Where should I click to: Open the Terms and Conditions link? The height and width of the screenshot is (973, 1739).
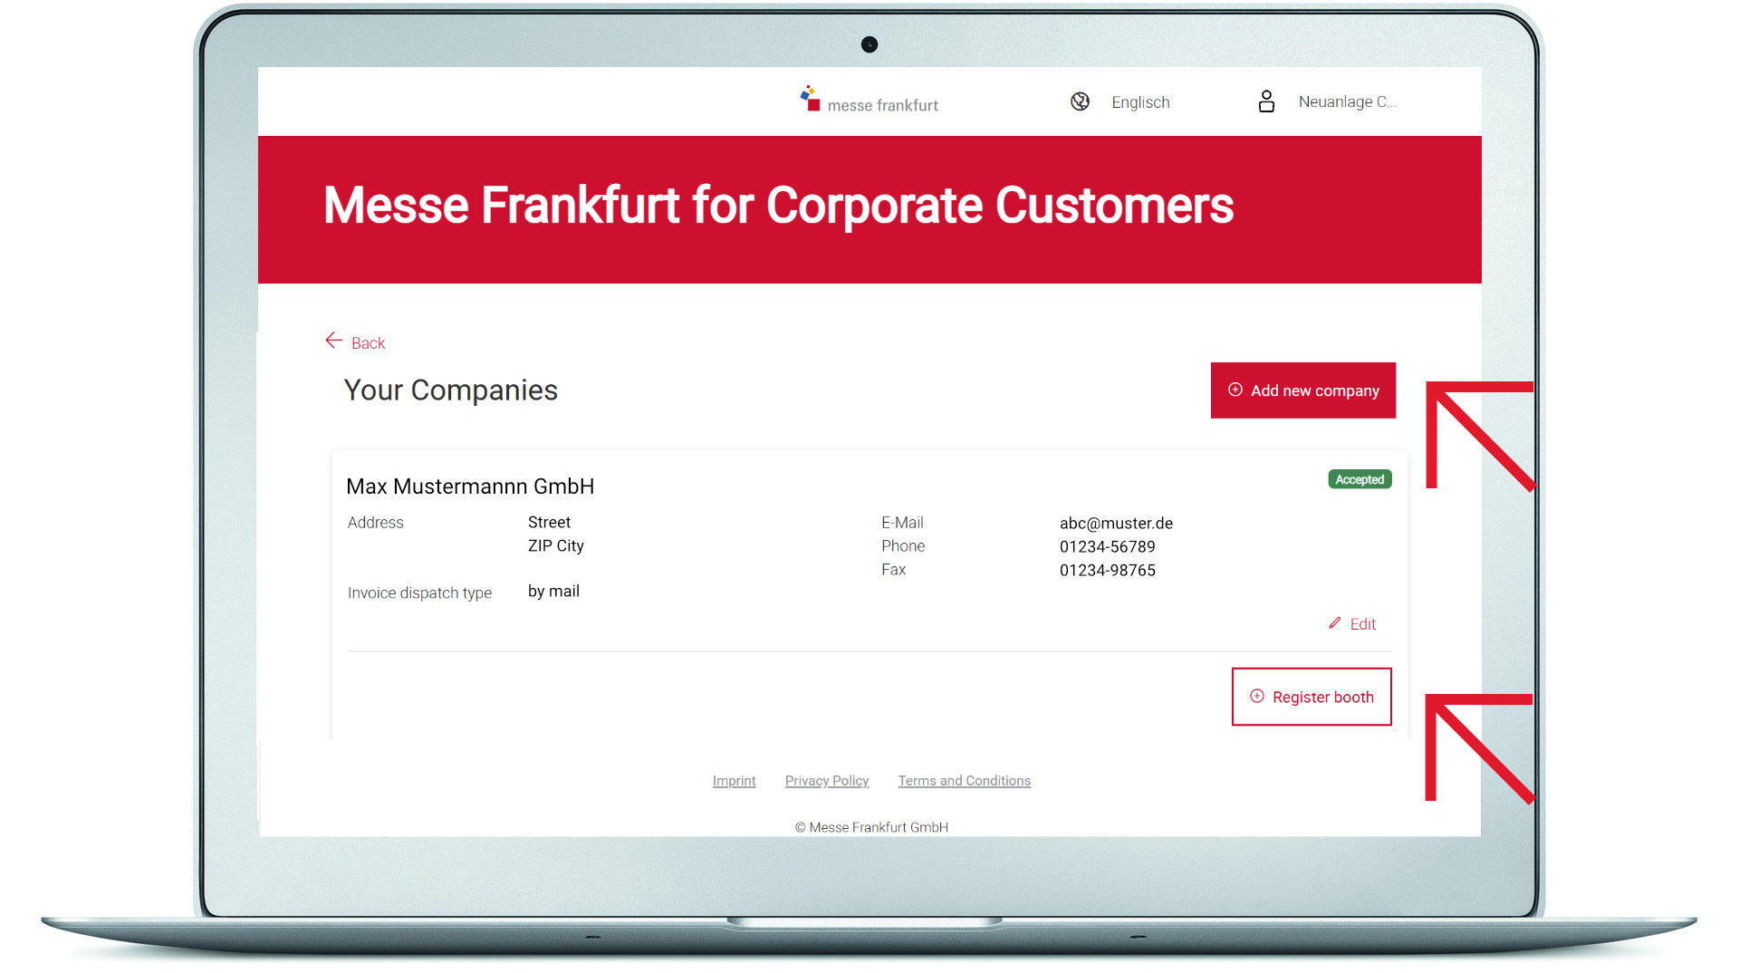point(964,781)
